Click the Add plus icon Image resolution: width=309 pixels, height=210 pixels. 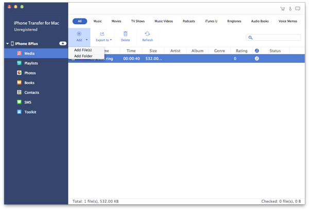coord(79,33)
